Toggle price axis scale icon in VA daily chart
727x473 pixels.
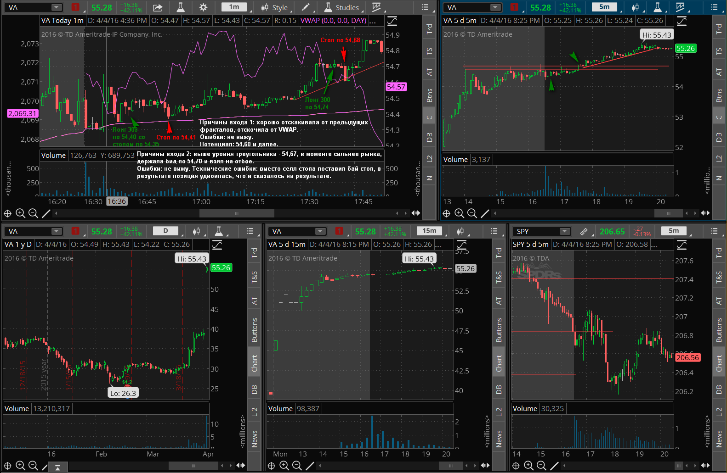(x=217, y=245)
